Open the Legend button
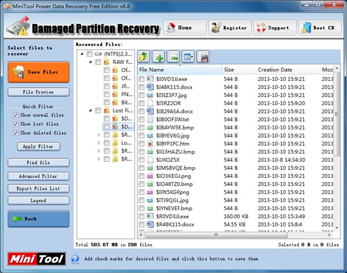 pos(38,200)
